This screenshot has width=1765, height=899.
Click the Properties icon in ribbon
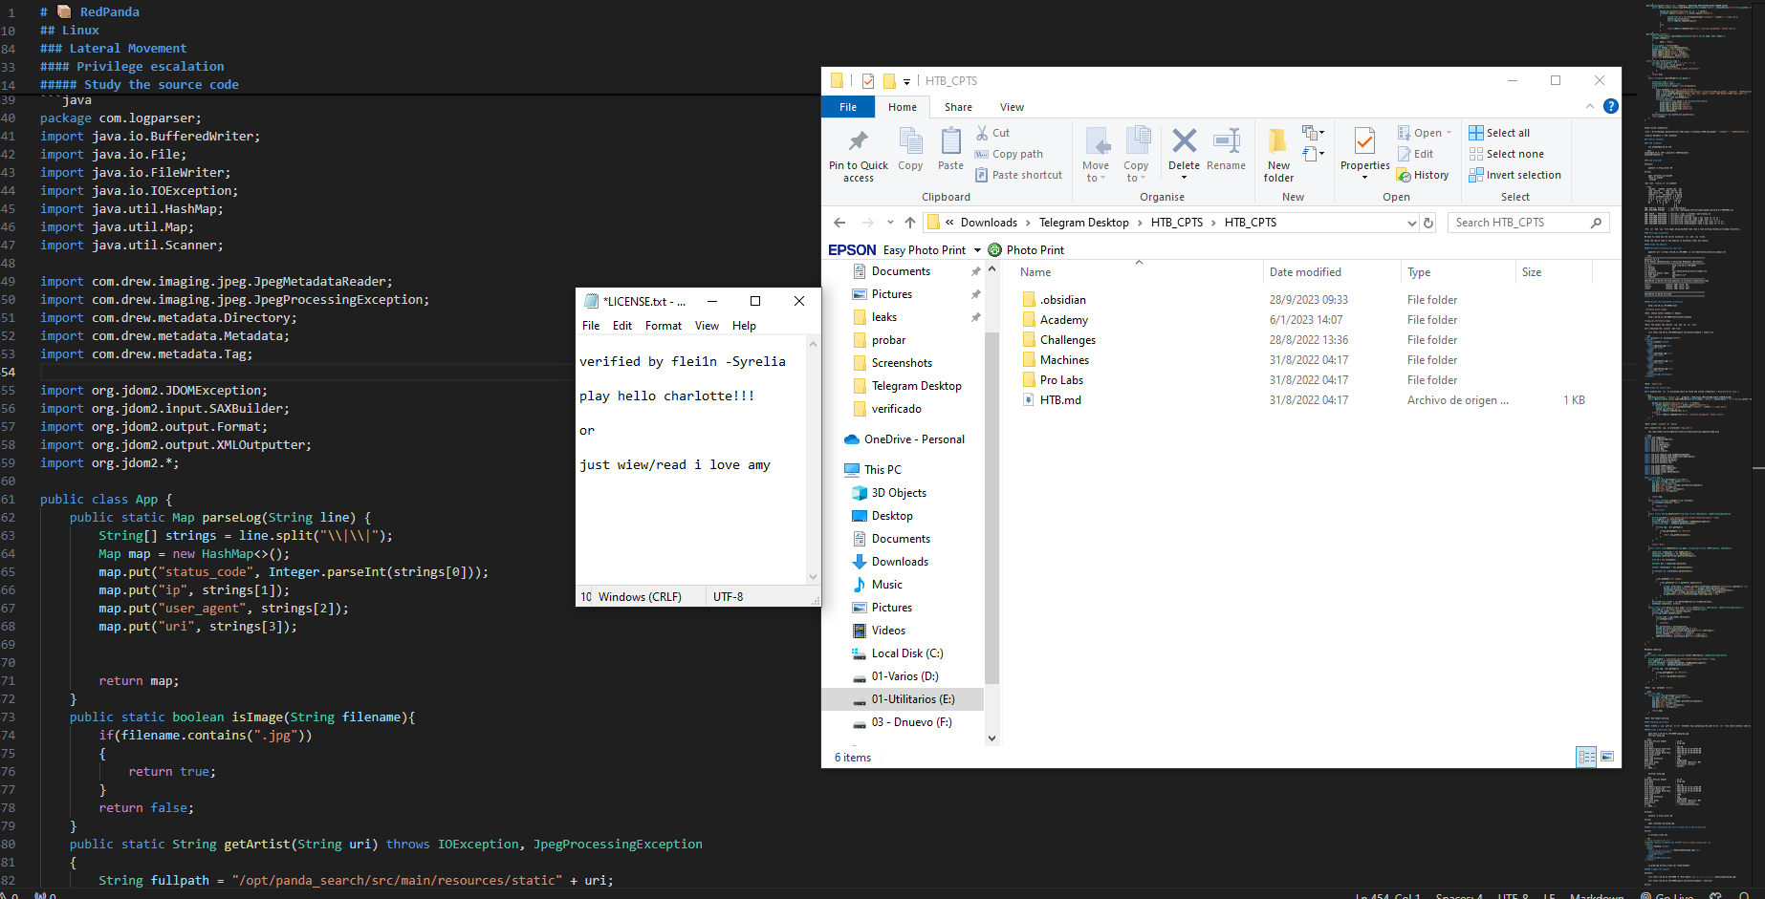[x=1364, y=143]
